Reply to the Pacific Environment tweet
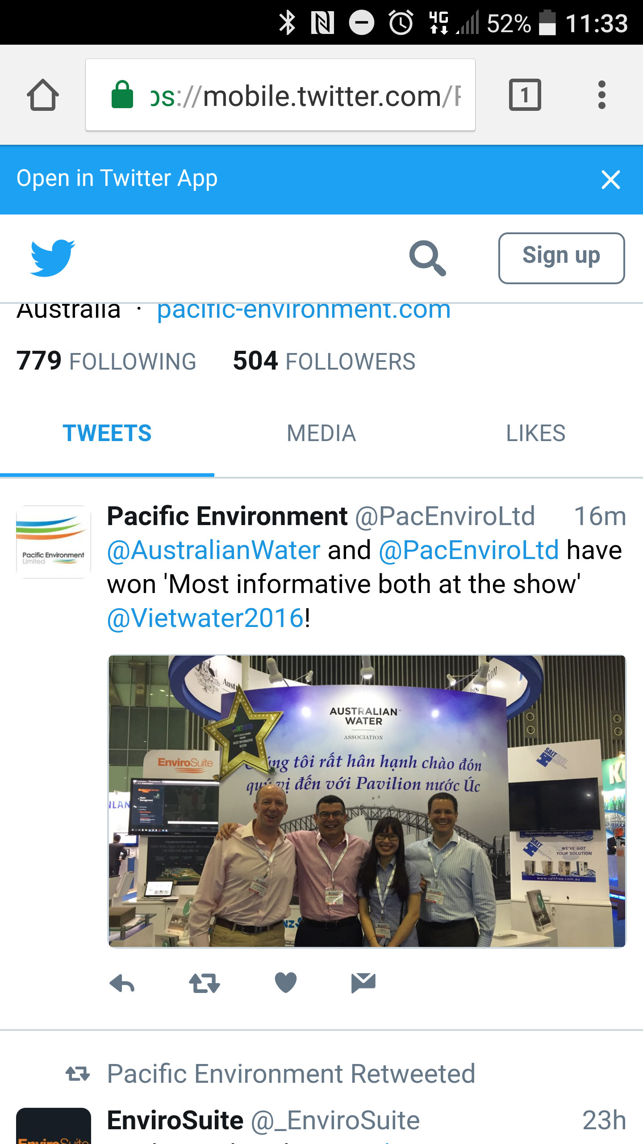The width and height of the screenshot is (643, 1144). pyautogui.click(x=122, y=983)
